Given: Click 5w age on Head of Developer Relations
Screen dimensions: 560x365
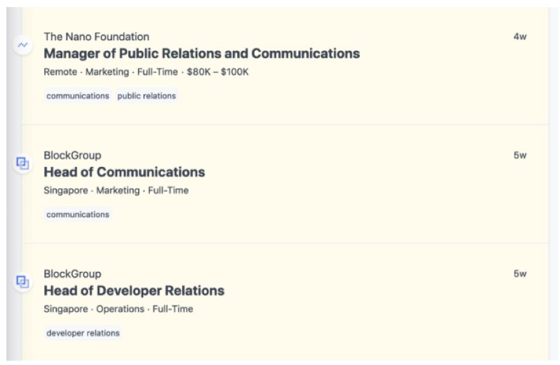Looking at the screenshot, I should 520,274.
